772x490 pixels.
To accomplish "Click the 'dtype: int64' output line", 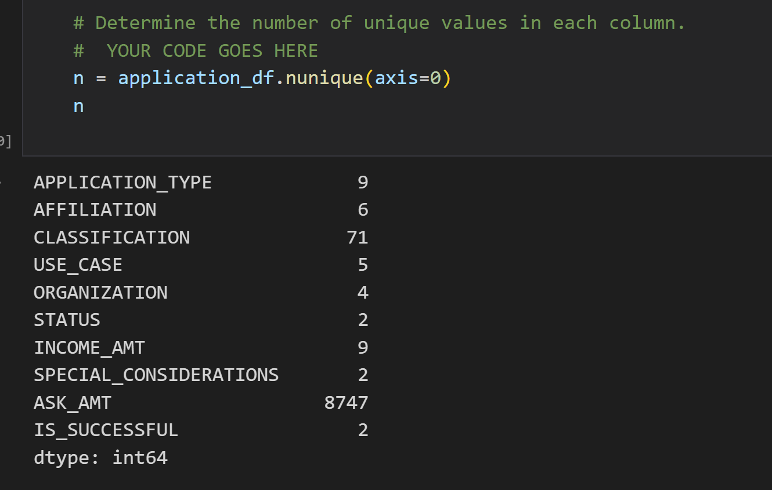I will point(100,458).
